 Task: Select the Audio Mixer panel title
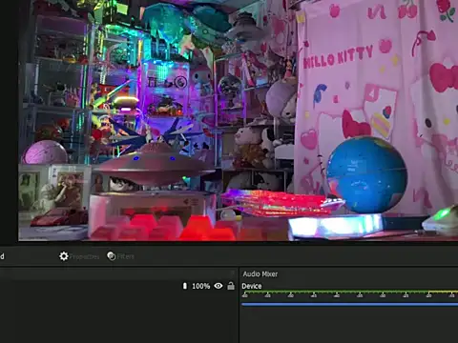click(x=260, y=274)
